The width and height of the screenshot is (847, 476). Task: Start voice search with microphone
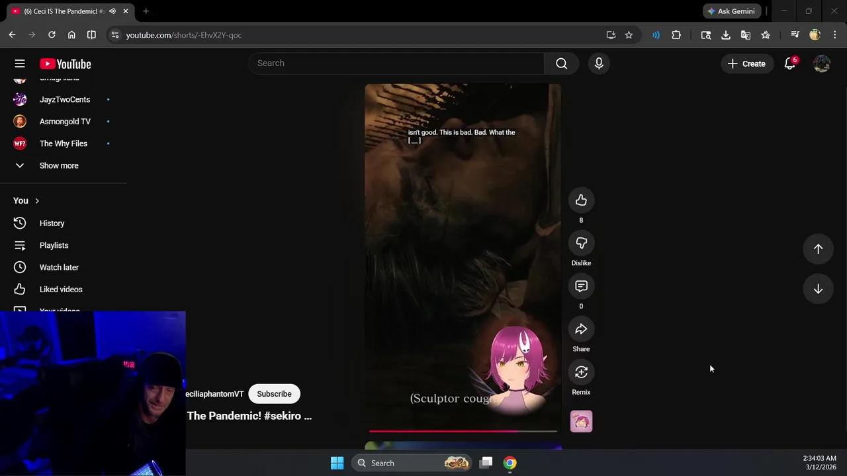599,63
